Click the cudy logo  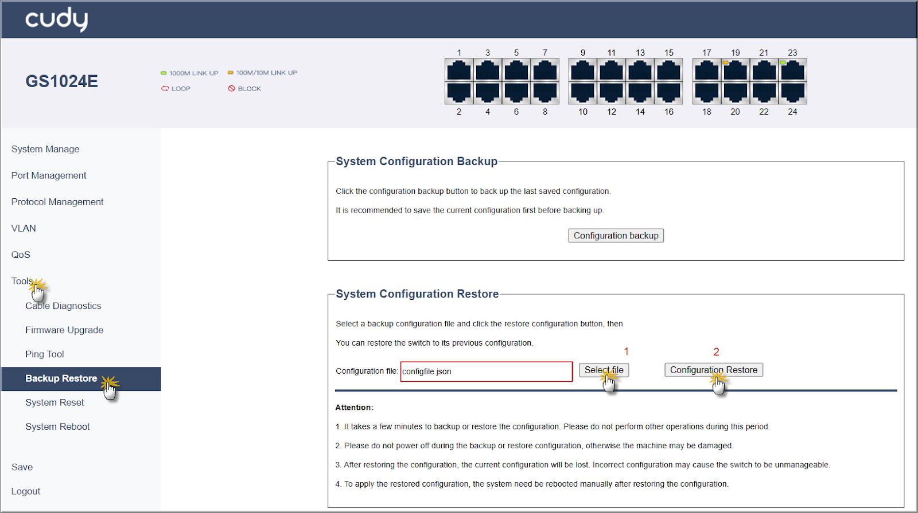coord(56,19)
